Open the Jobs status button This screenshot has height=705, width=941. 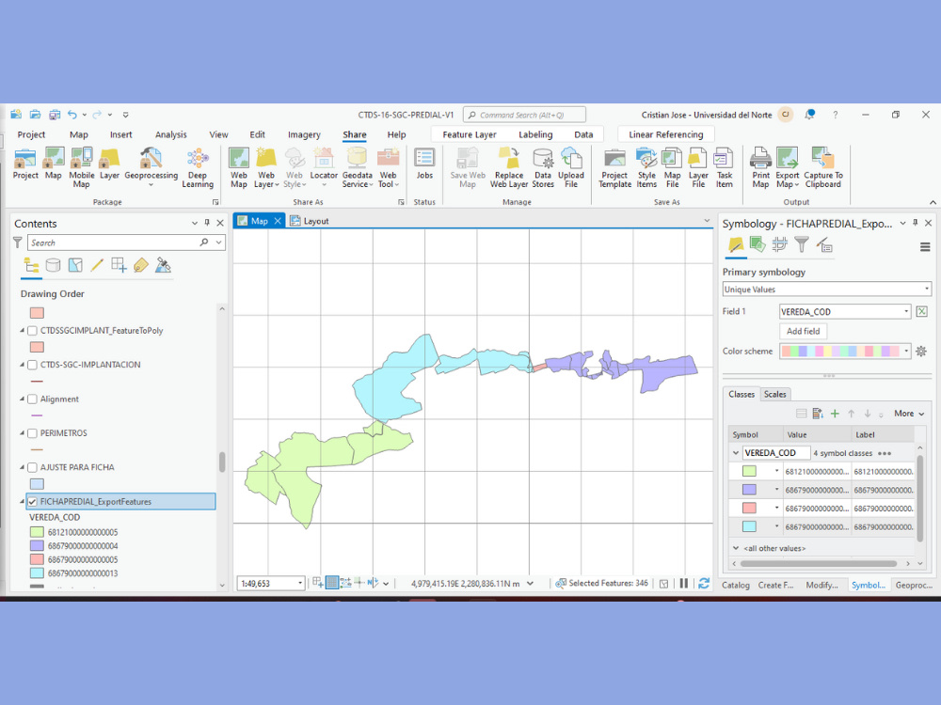point(424,164)
